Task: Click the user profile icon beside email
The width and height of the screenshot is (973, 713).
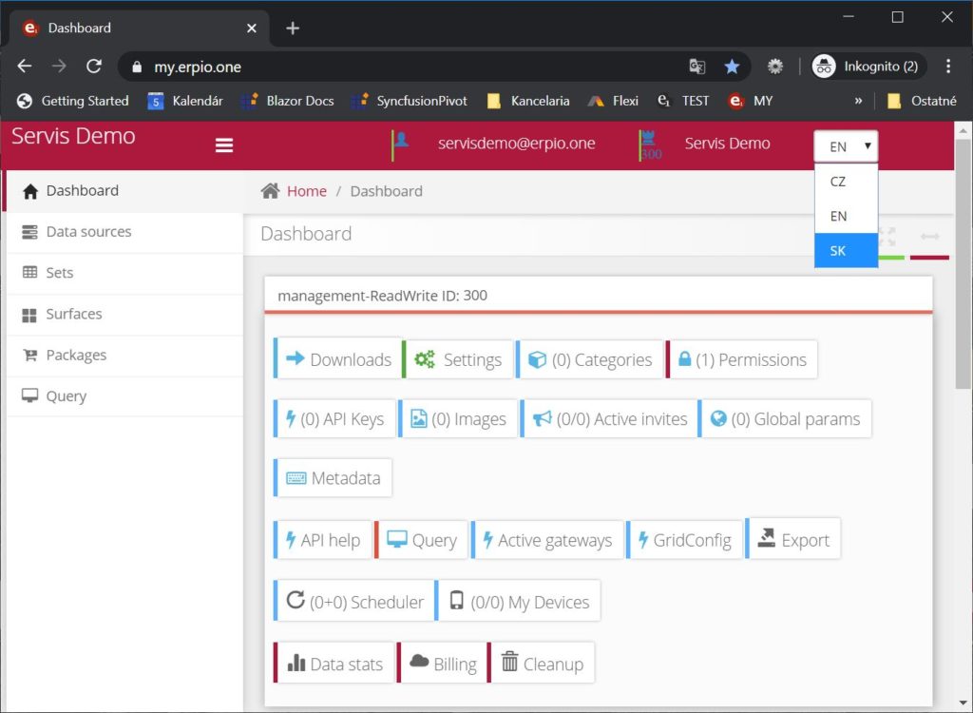Action: pos(401,141)
